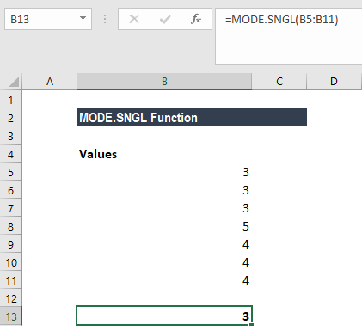This screenshot has height=326, width=362.
Task: Cancel the formula entry with X icon
Action: (x=134, y=19)
